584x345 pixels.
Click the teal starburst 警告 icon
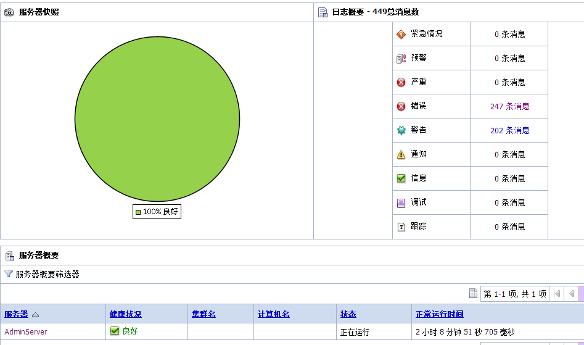pyautogui.click(x=401, y=130)
